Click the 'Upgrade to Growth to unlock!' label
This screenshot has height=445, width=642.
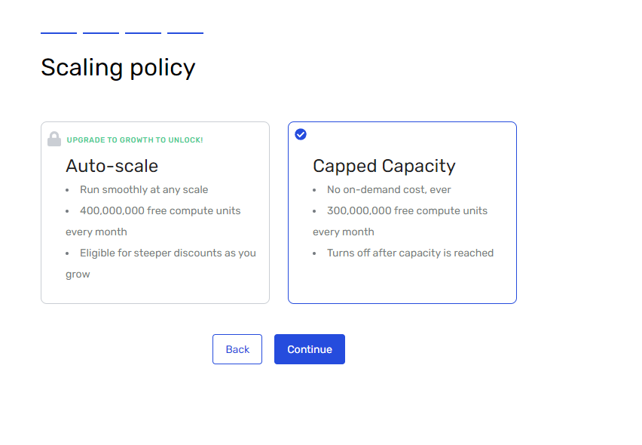click(135, 140)
